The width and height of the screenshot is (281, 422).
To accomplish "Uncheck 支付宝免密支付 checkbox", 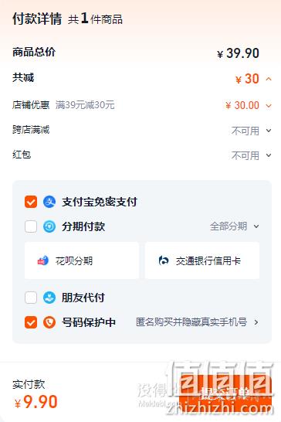I will click(x=31, y=202).
